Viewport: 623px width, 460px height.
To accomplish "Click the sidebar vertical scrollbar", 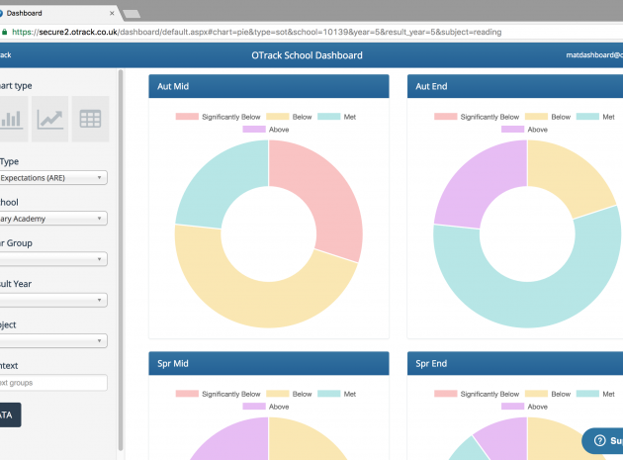I will click(121, 257).
